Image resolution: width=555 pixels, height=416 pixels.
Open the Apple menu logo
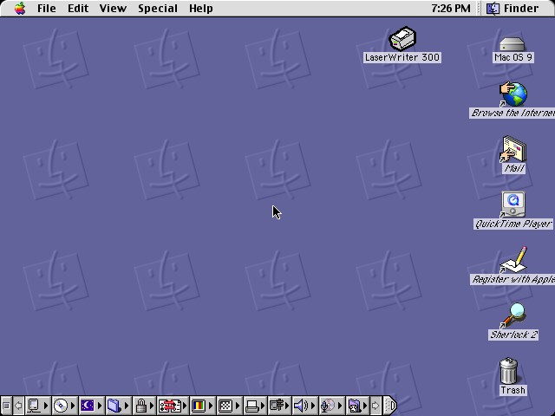click(x=20, y=8)
